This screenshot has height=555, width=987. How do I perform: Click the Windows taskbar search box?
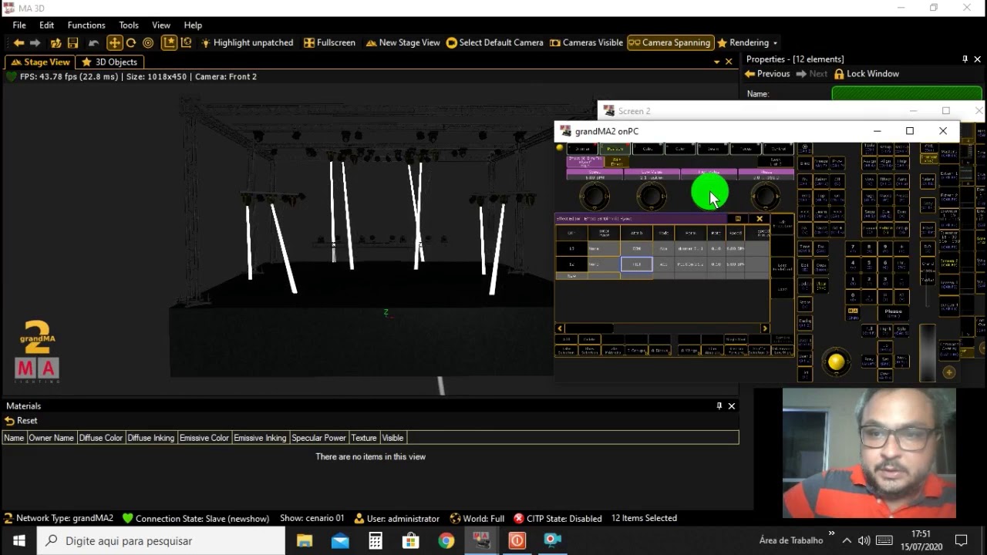[161, 540]
